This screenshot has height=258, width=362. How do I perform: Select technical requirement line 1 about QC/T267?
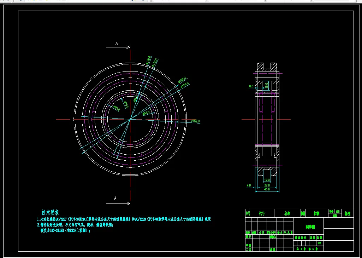tap(124, 219)
